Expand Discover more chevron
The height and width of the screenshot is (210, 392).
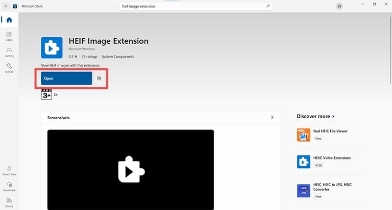click(334, 117)
